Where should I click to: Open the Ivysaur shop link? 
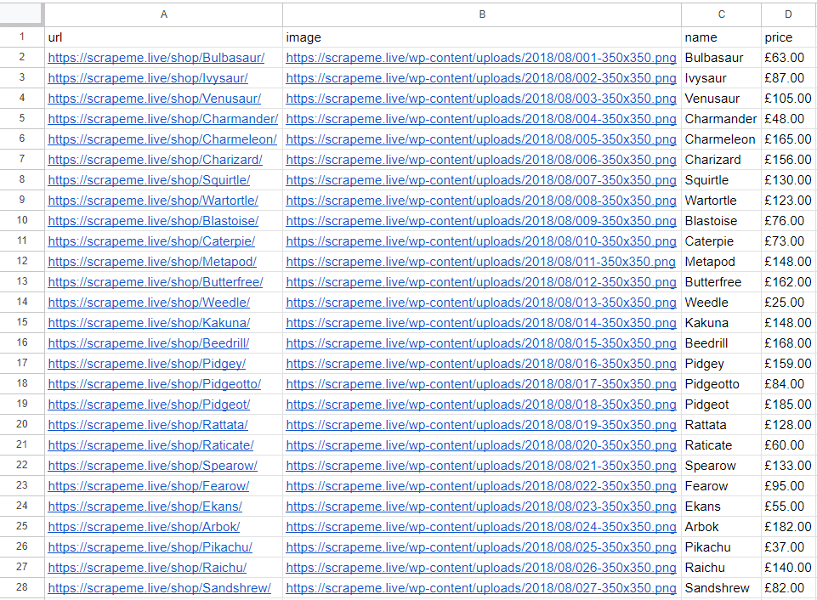click(x=148, y=78)
